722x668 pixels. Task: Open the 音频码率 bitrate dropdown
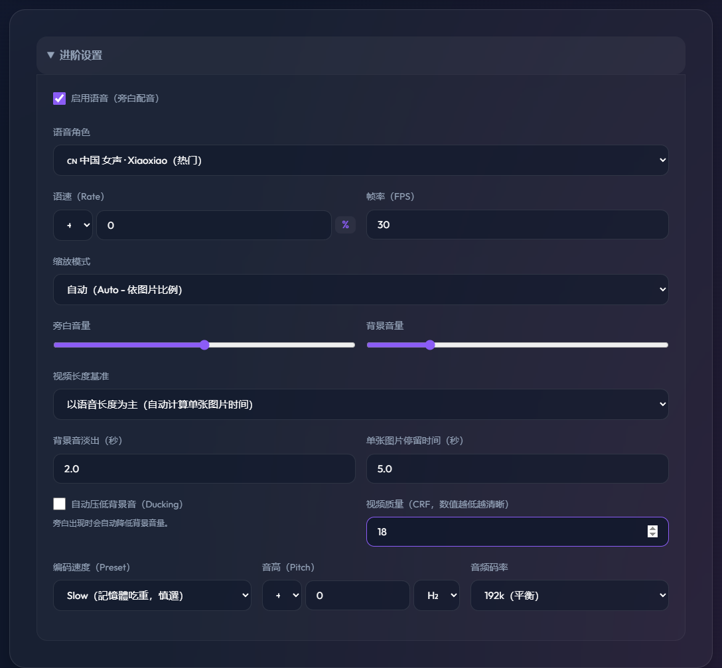coord(569,595)
